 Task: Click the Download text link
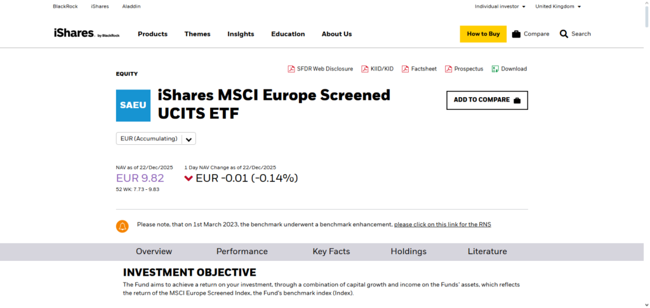(x=514, y=69)
